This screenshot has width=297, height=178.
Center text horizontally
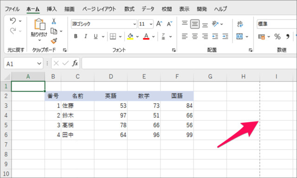click(x=195, y=36)
